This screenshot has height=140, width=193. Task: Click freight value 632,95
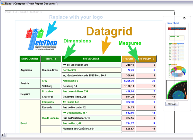pos(128,113)
